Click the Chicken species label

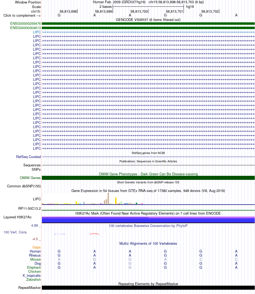34,271
